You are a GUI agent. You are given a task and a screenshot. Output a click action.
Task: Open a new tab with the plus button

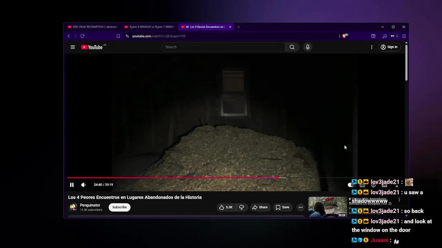[239, 27]
